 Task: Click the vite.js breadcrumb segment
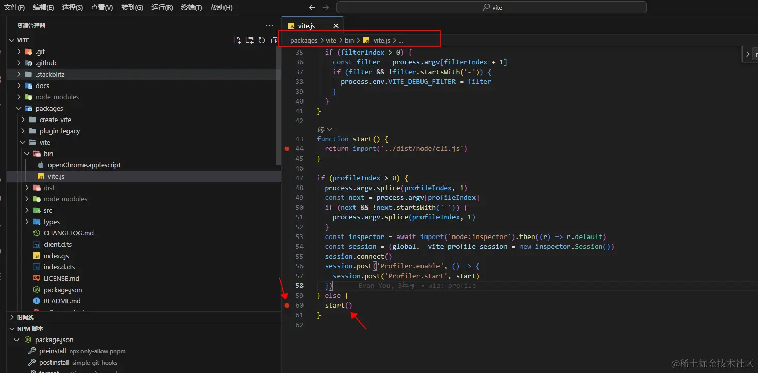coord(382,40)
